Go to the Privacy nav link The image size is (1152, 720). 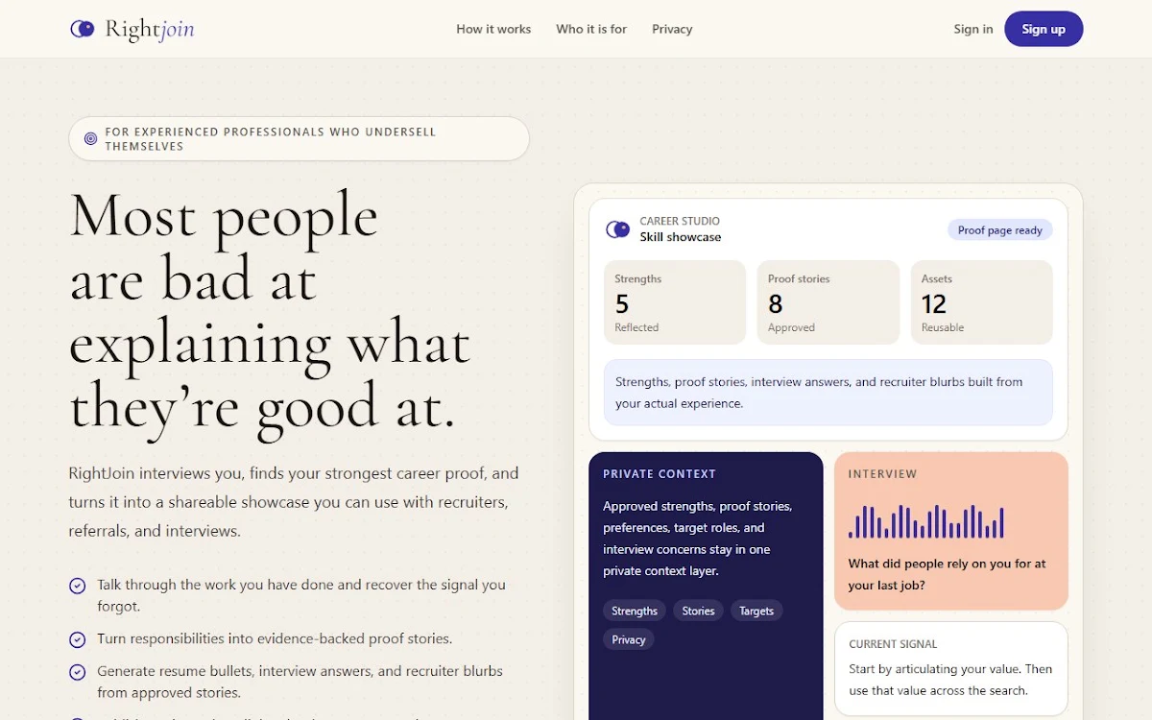(672, 29)
